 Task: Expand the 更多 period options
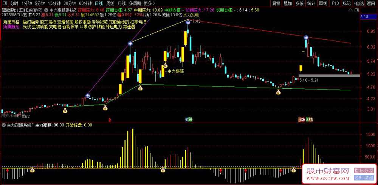149,3
